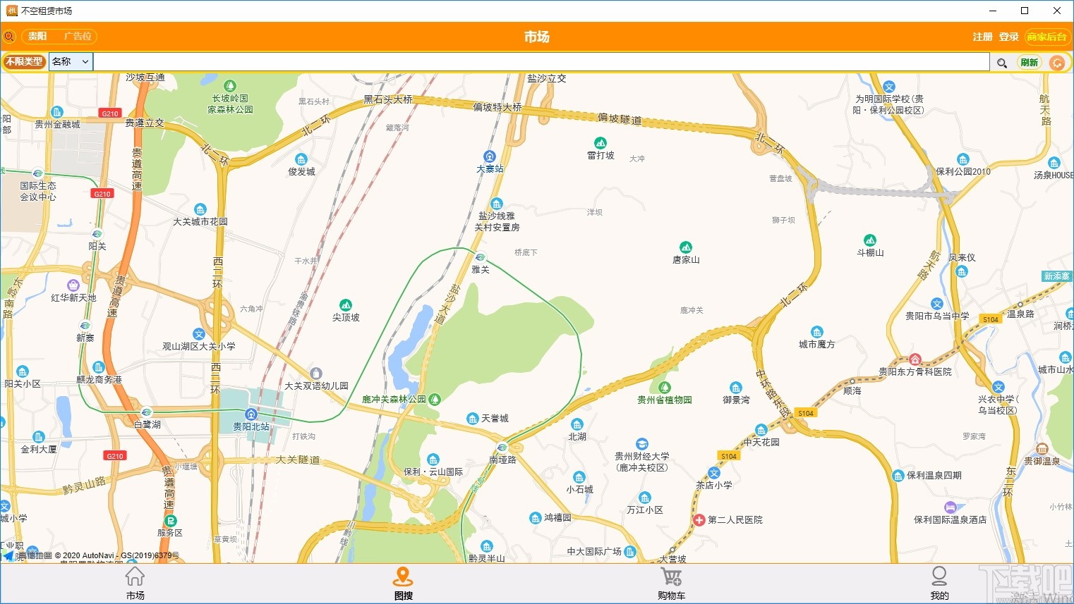This screenshot has width=1074, height=604.
Task: Open the 市场 home tab
Action: point(135,584)
